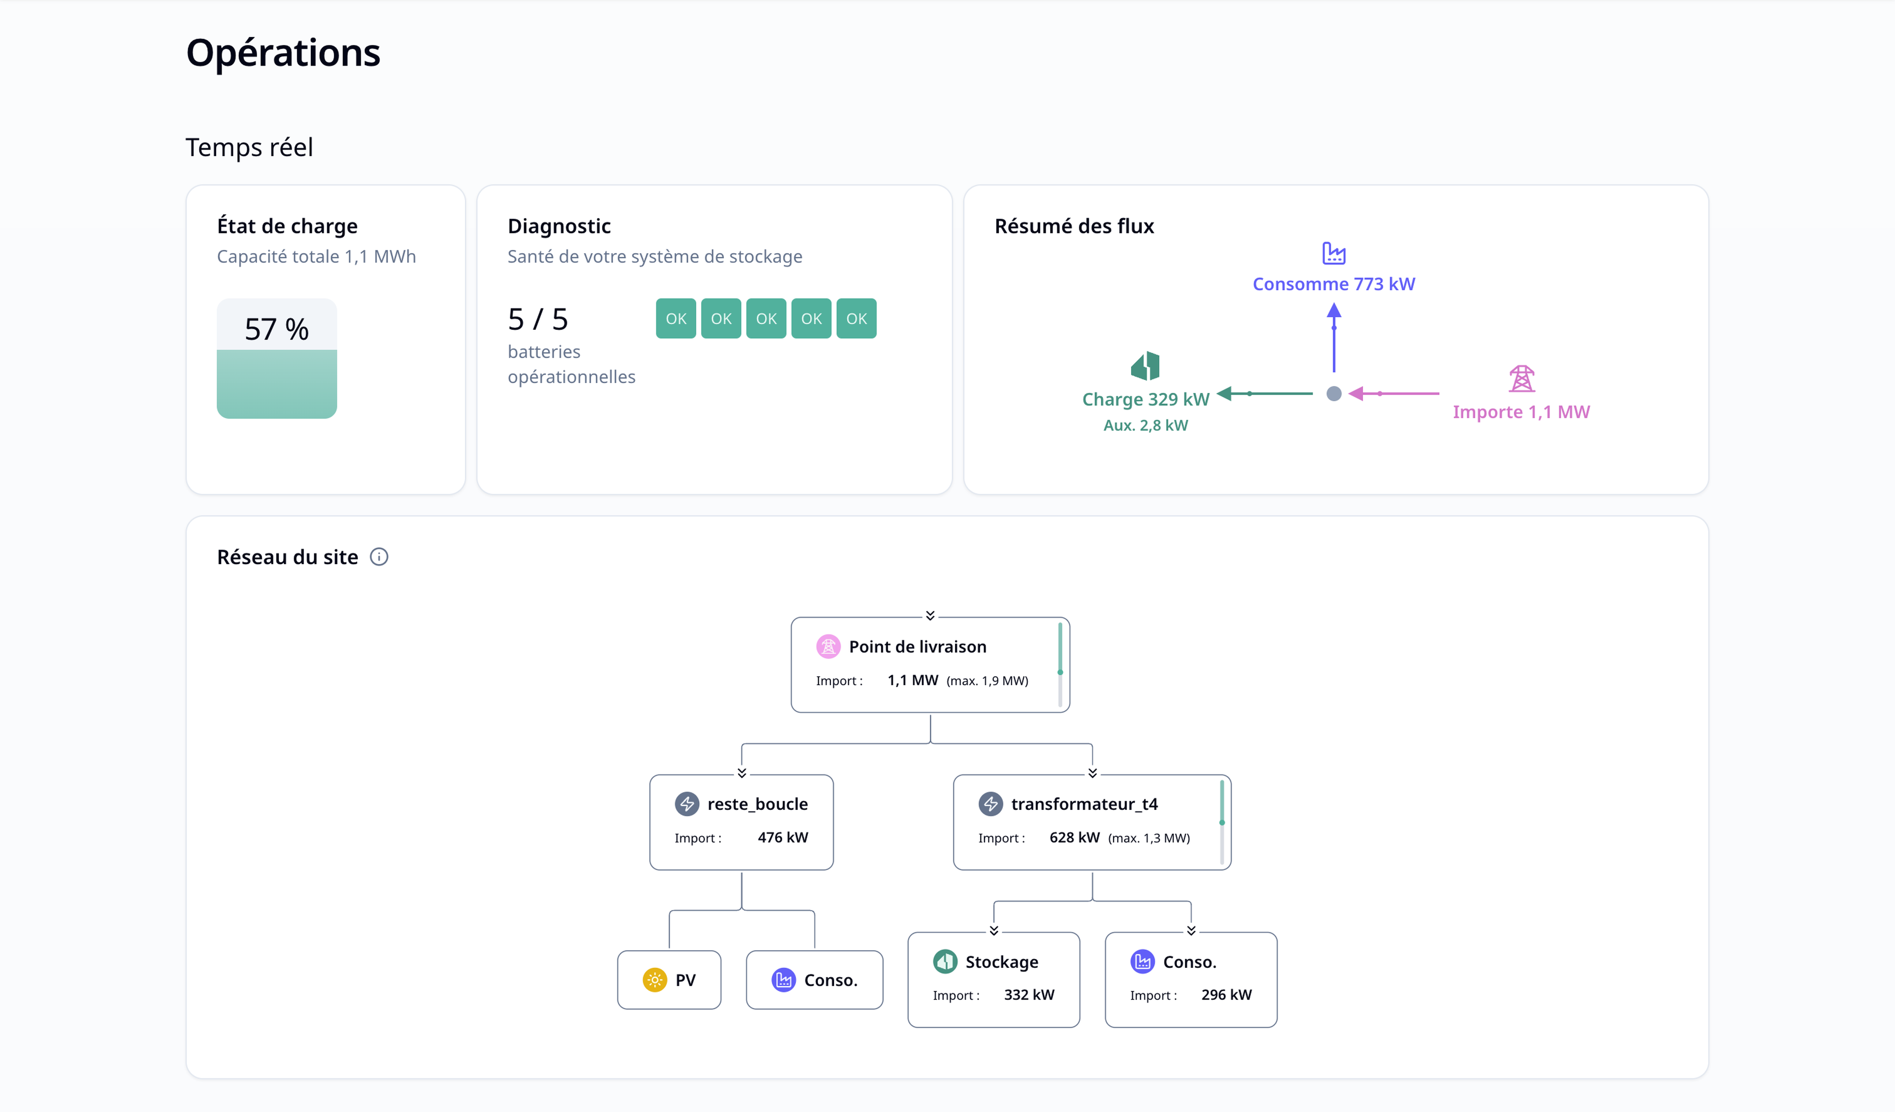
Task: Click the 332 kW import value
Action: [x=1029, y=995]
